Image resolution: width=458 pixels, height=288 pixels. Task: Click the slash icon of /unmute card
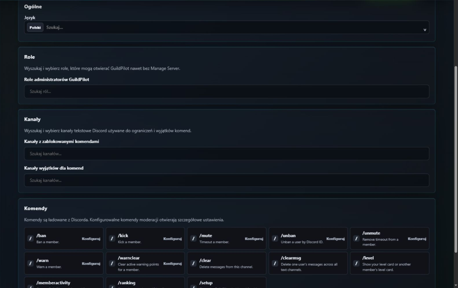(356, 239)
